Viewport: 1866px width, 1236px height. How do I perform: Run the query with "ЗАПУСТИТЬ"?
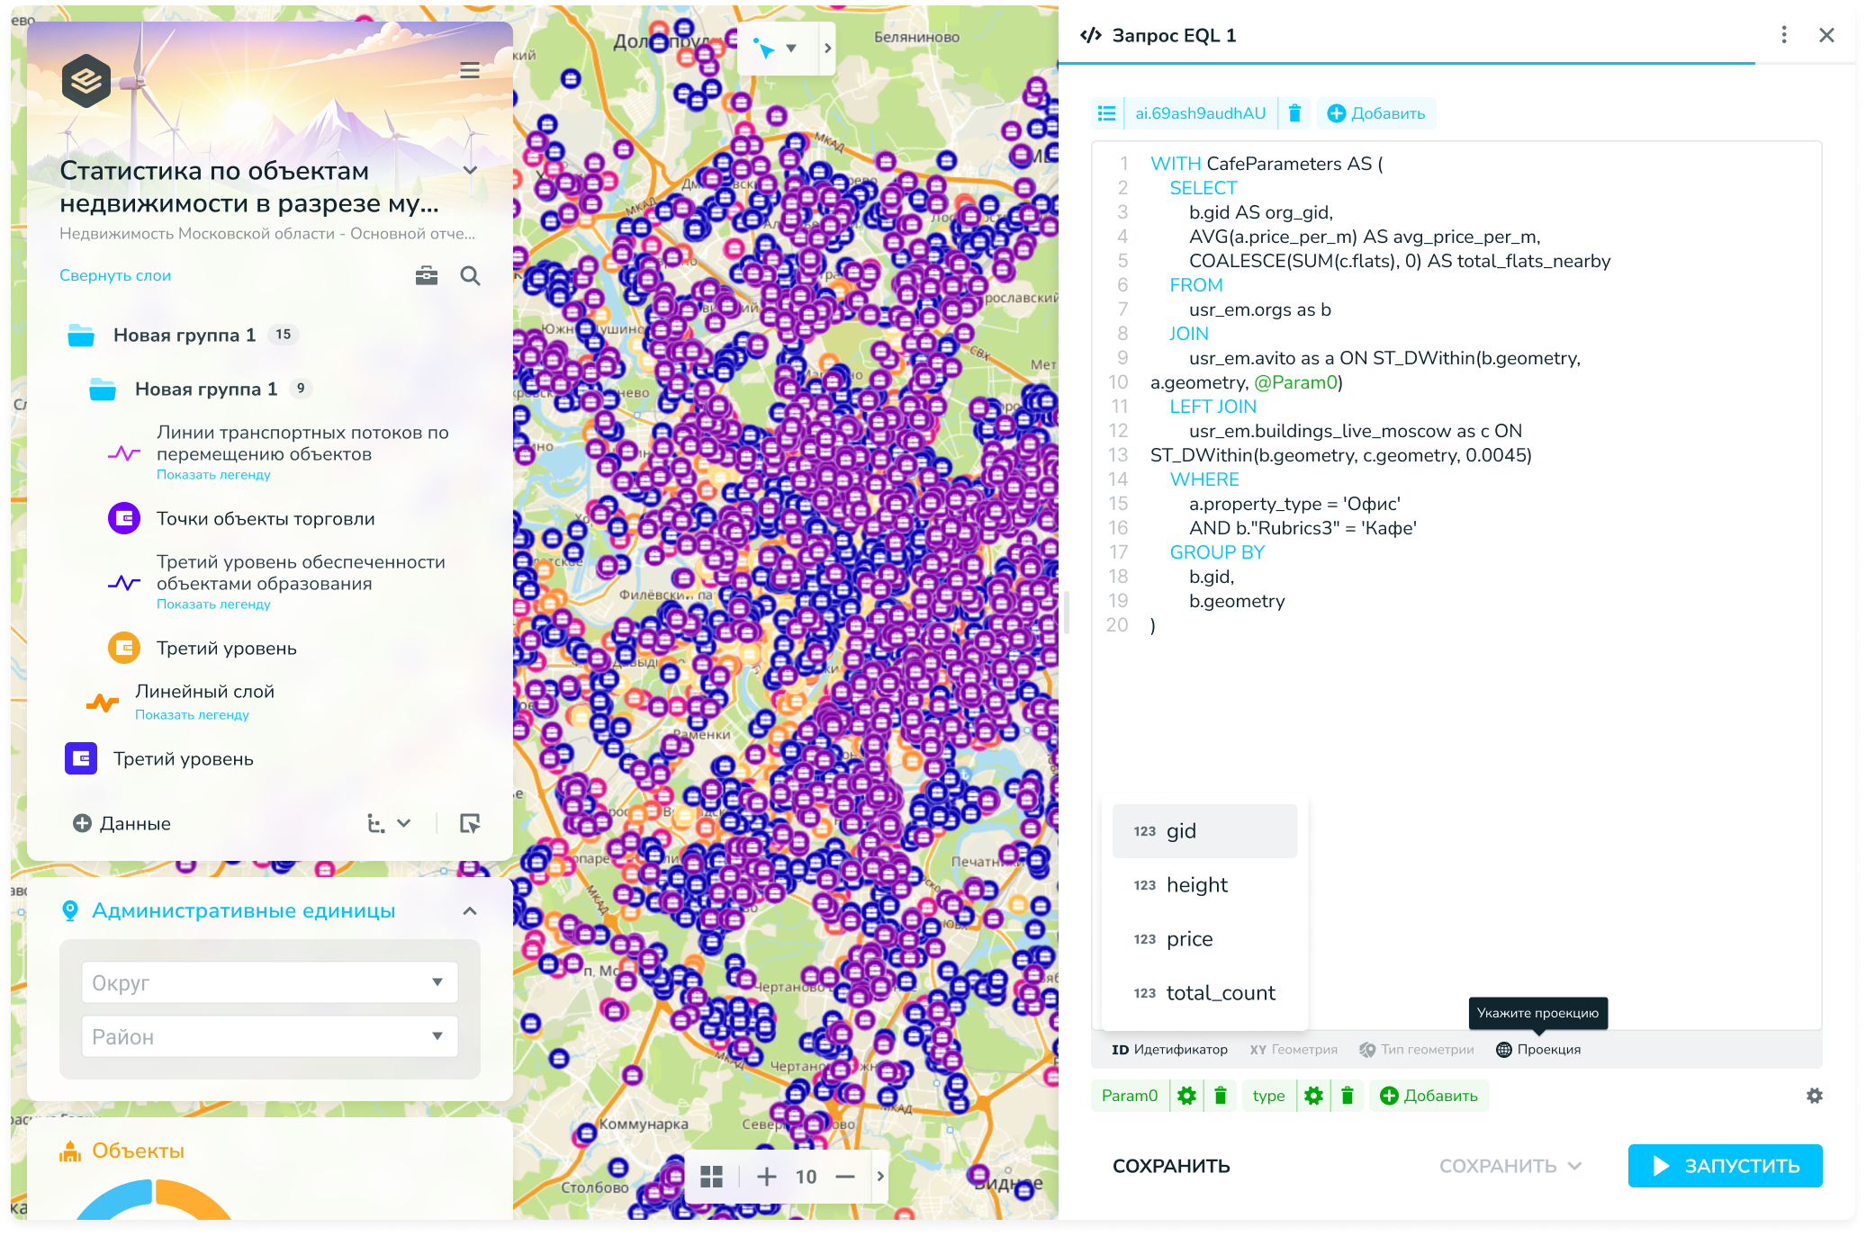pyautogui.click(x=1725, y=1166)
